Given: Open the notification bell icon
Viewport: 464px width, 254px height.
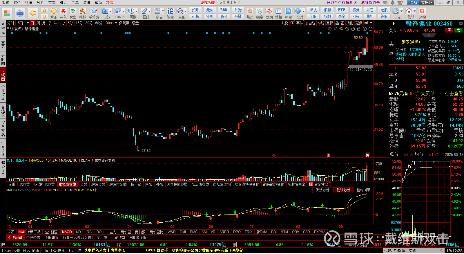Looking at the screenshot, I should [x=393, y=3].
